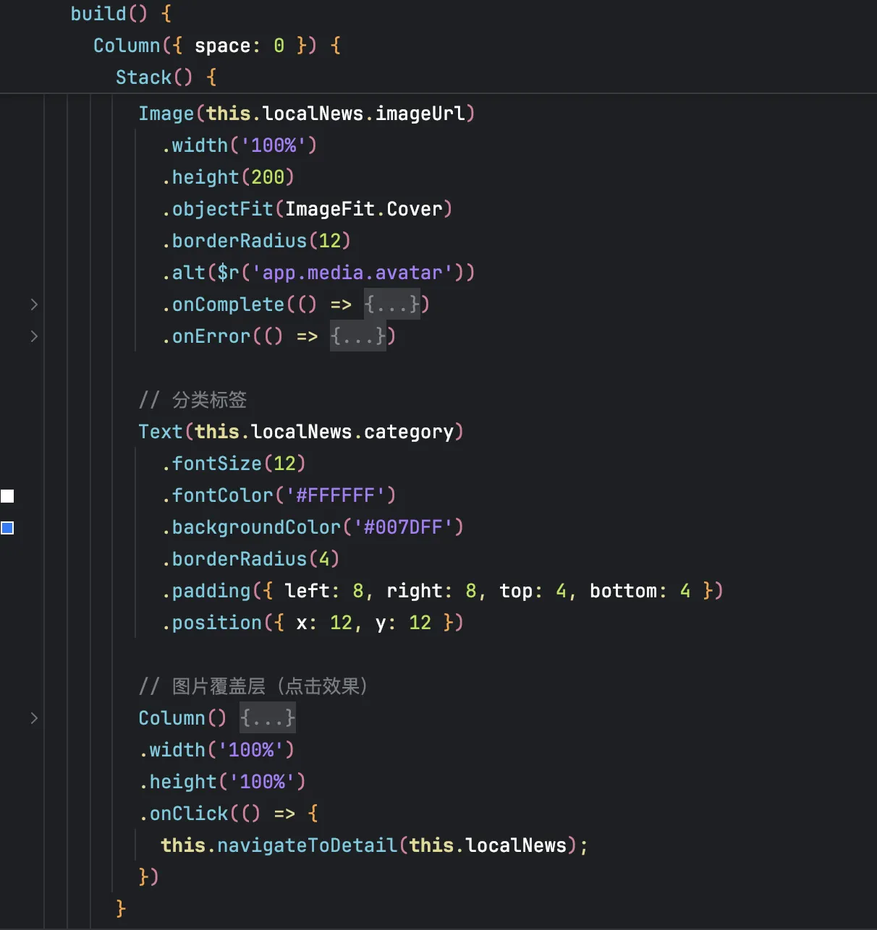Click sticky header line Stack() {
The height and width of the screenshot is (930, 877).
pos(166,77)
